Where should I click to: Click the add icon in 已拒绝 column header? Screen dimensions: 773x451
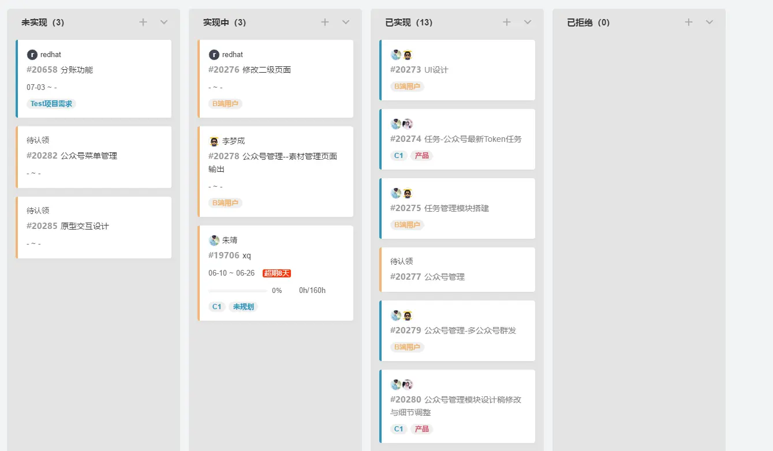click(x=688, y=22)
